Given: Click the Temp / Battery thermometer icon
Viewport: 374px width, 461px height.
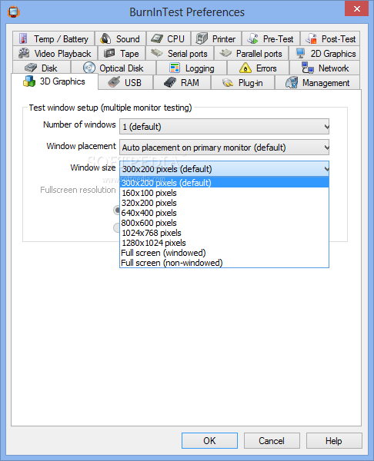Looking at the screenshot, I should click(x=23, y=38).
